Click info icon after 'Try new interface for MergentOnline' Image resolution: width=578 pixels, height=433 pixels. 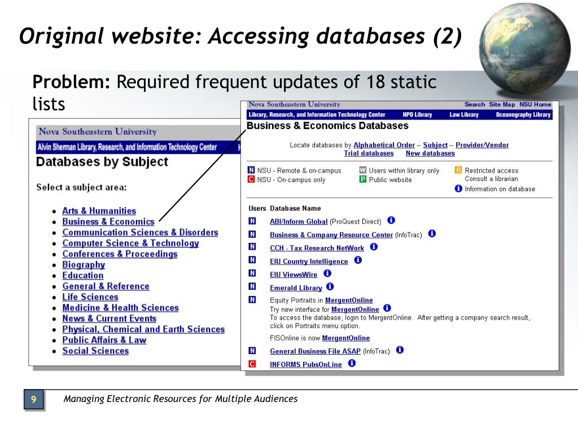pyautogui.click(x=387, y=308)
